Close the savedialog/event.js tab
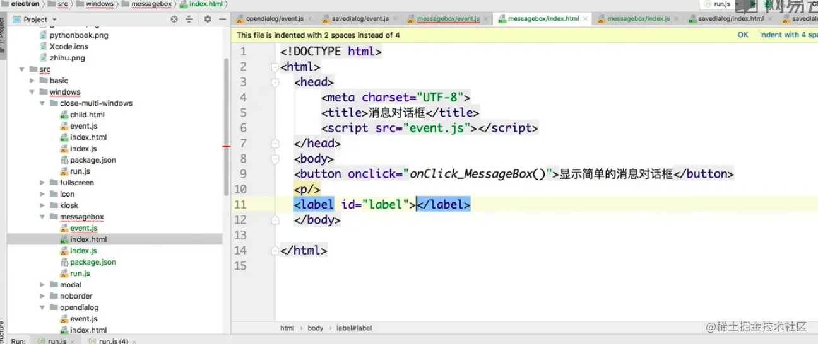 click(x=396, y=19)
